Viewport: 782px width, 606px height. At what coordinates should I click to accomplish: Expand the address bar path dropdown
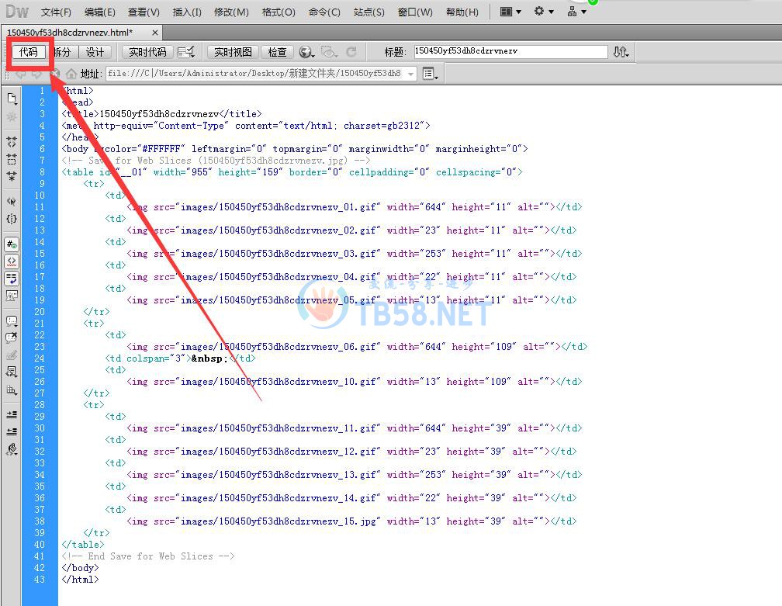(410, 74)
